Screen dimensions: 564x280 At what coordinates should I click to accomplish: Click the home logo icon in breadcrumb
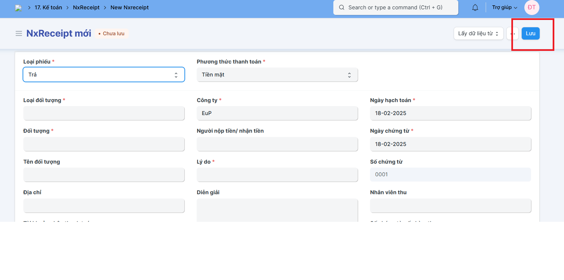pos(18,8)
